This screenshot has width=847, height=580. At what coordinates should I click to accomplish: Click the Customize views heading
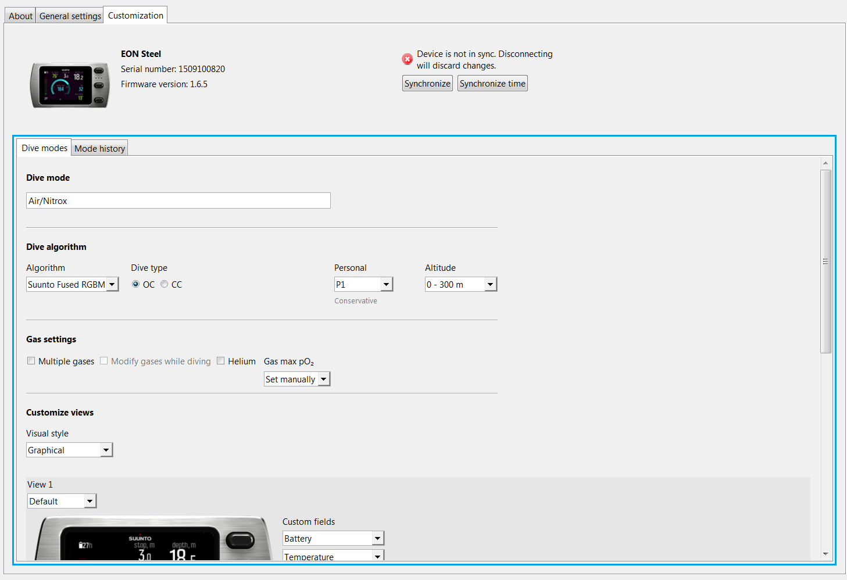coord(60,412)
